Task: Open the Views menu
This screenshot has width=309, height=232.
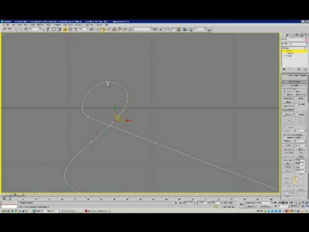Action: click(26, 25)
